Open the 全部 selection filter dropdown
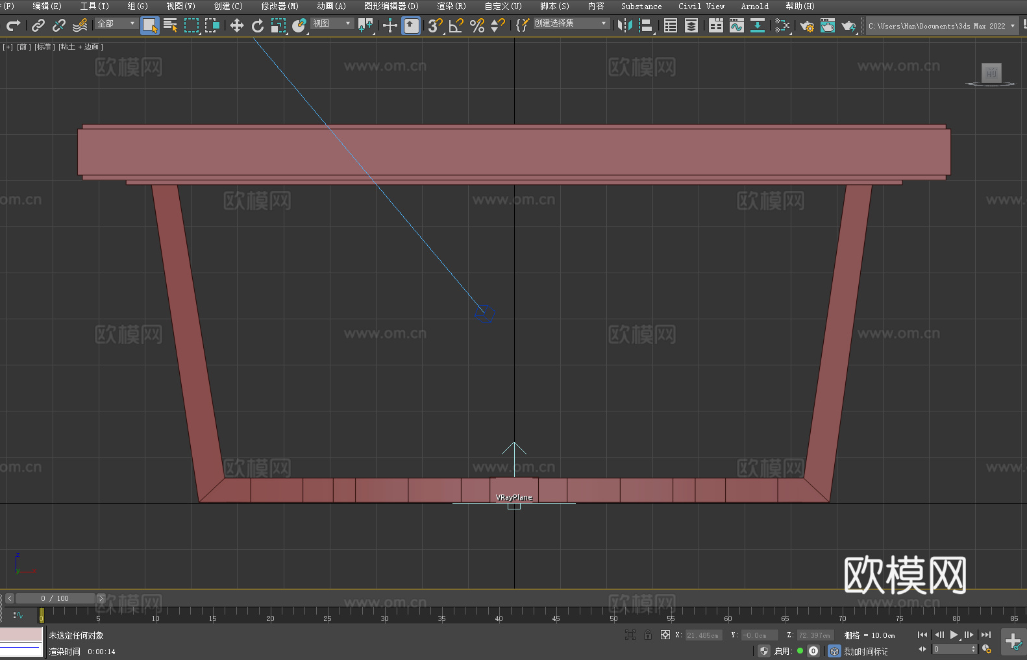1027x660 pixels. tap(116, 23)
